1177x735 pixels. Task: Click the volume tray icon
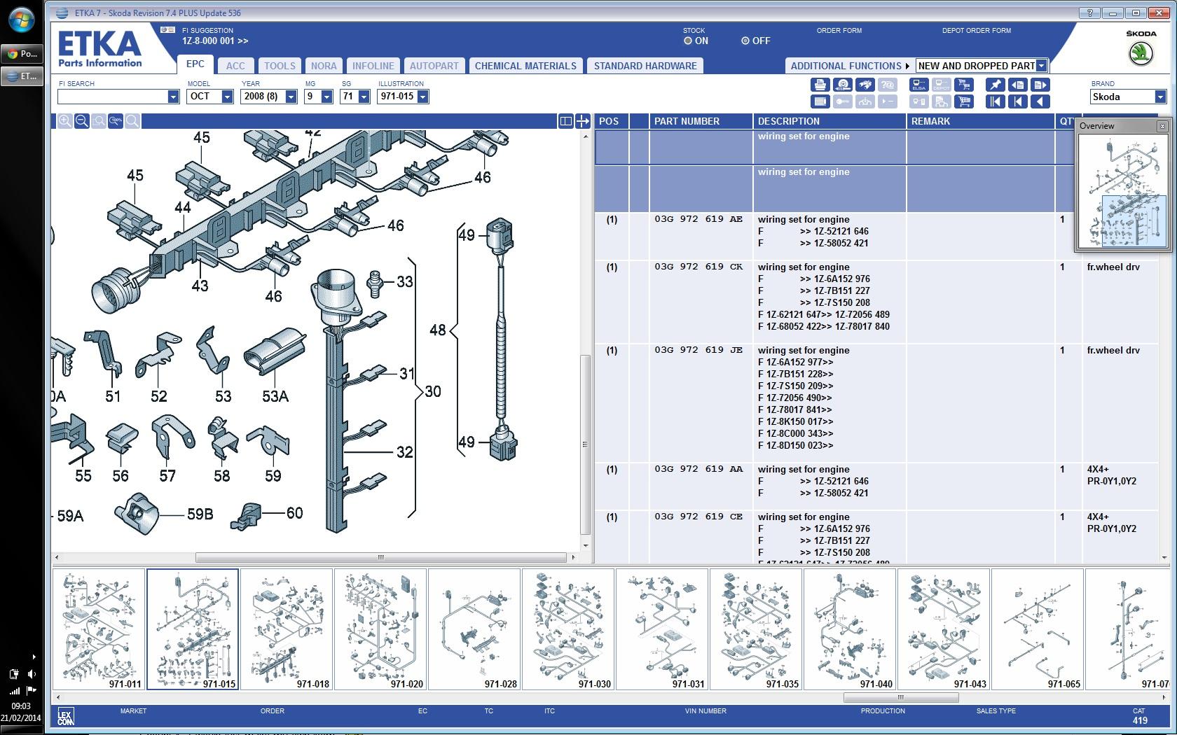(x=31, y=674)
